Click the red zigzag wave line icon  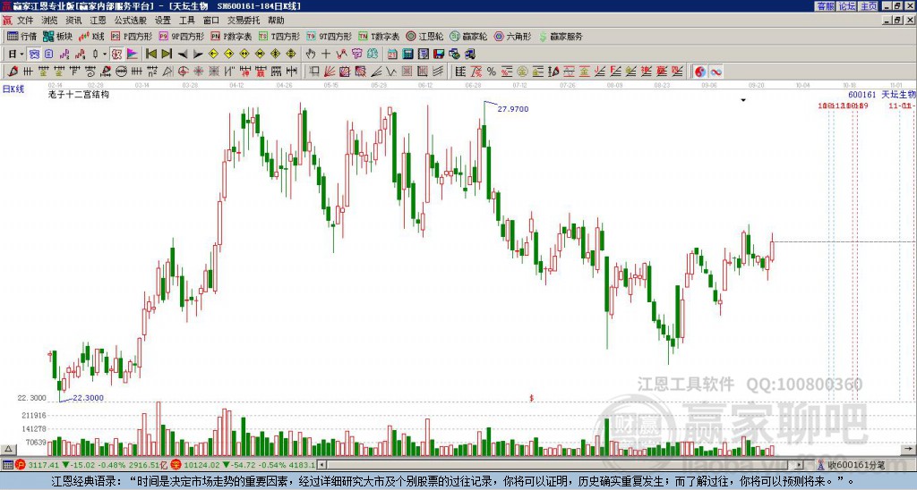(341, 54)
